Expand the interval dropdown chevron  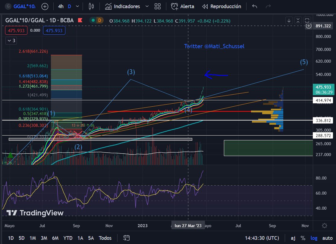pos(77,6)
